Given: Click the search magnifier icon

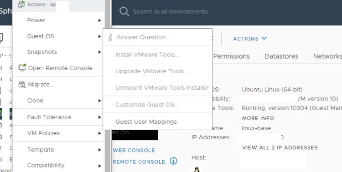Looking at the screenshot, I should click(x=124, y=11).
